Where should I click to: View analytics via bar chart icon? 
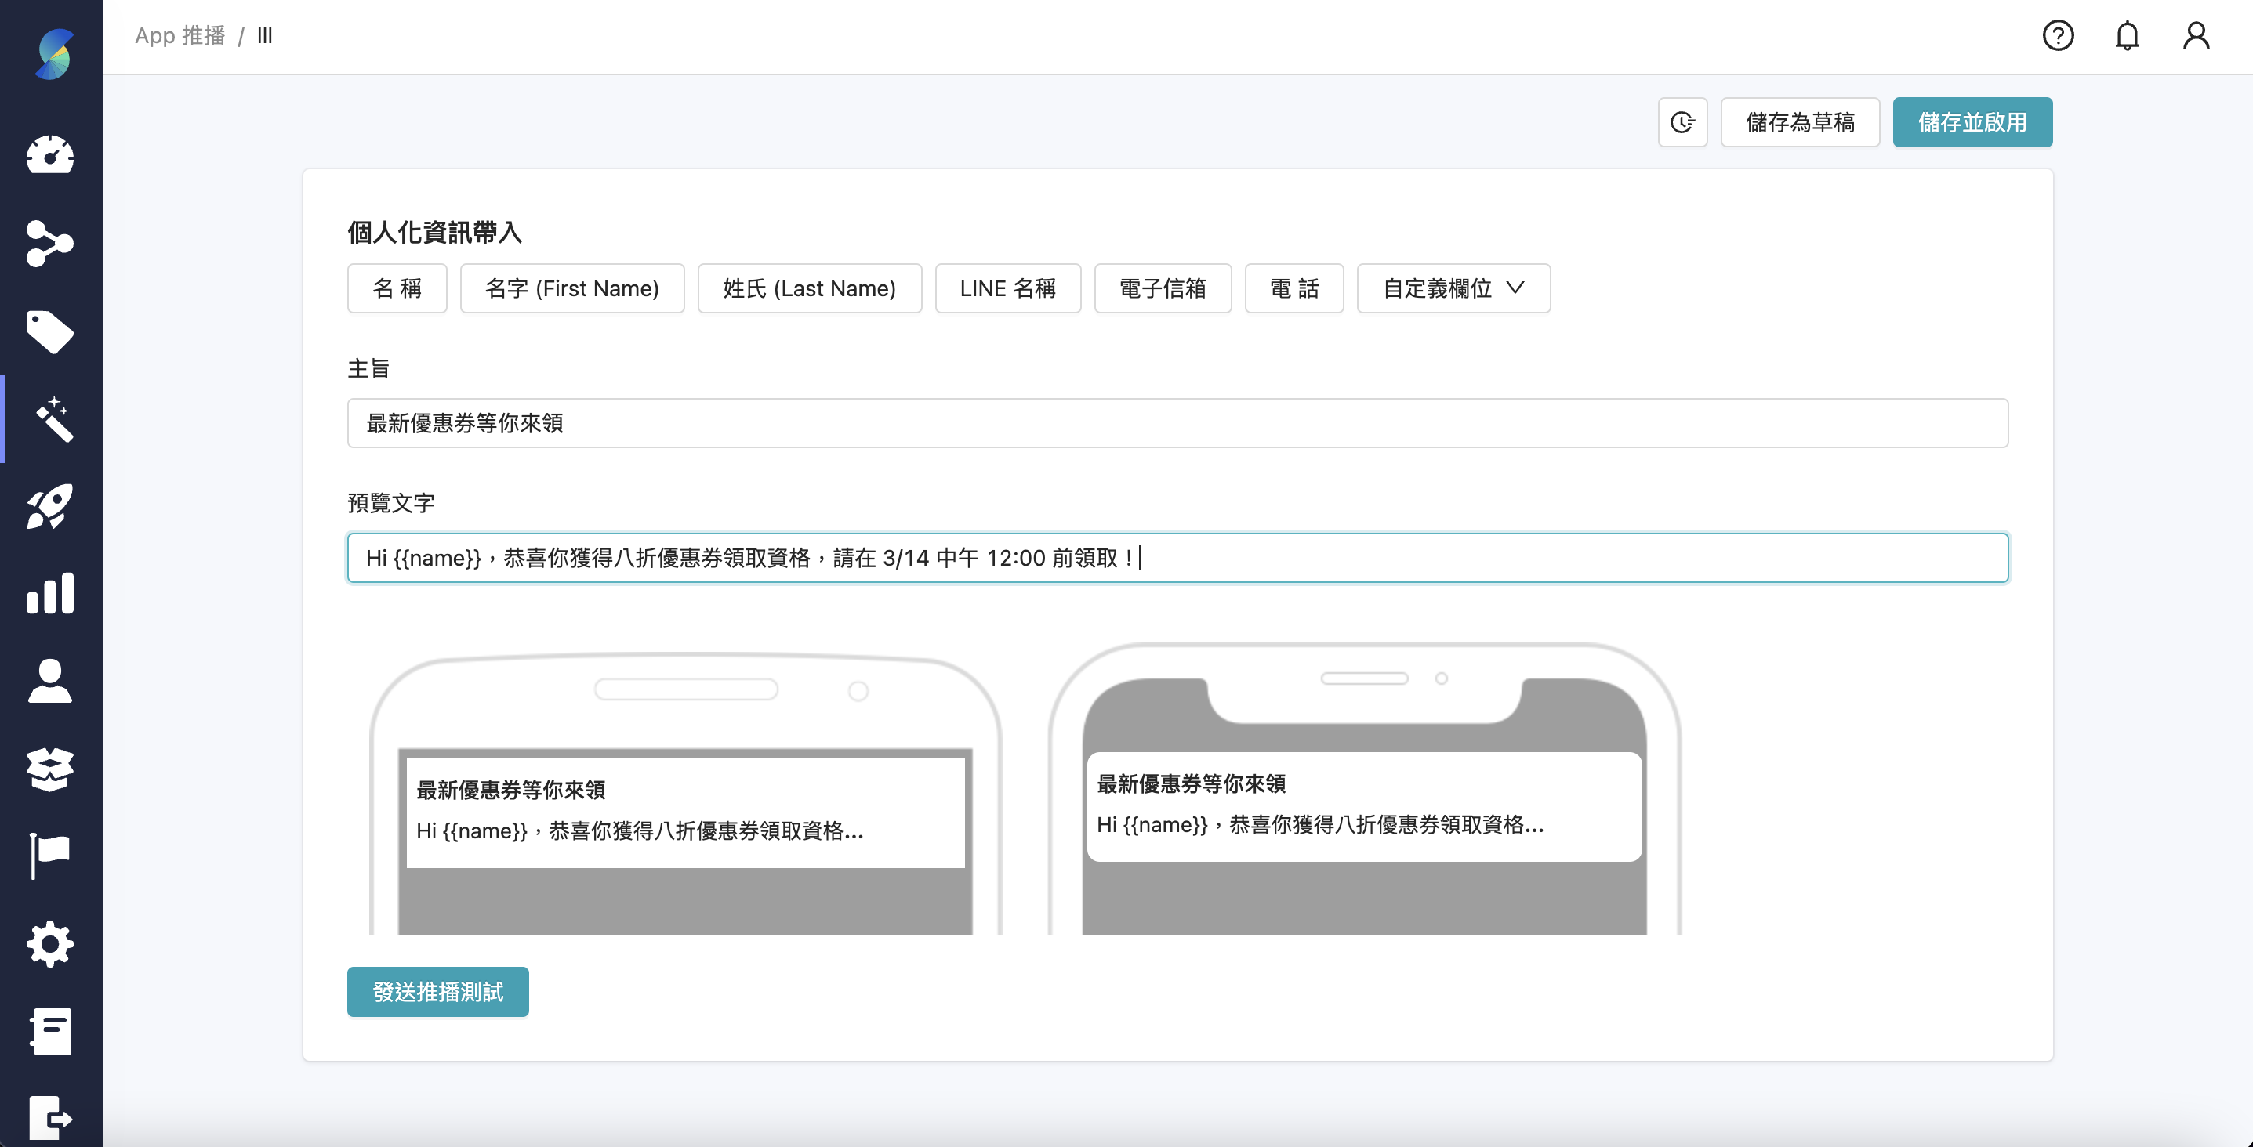pyautogui.click(x=50, y=595)
